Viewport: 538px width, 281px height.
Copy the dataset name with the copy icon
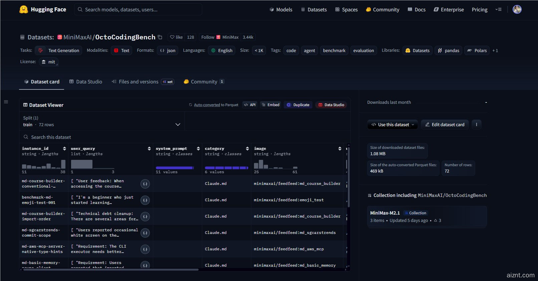(x=160, y=37)
